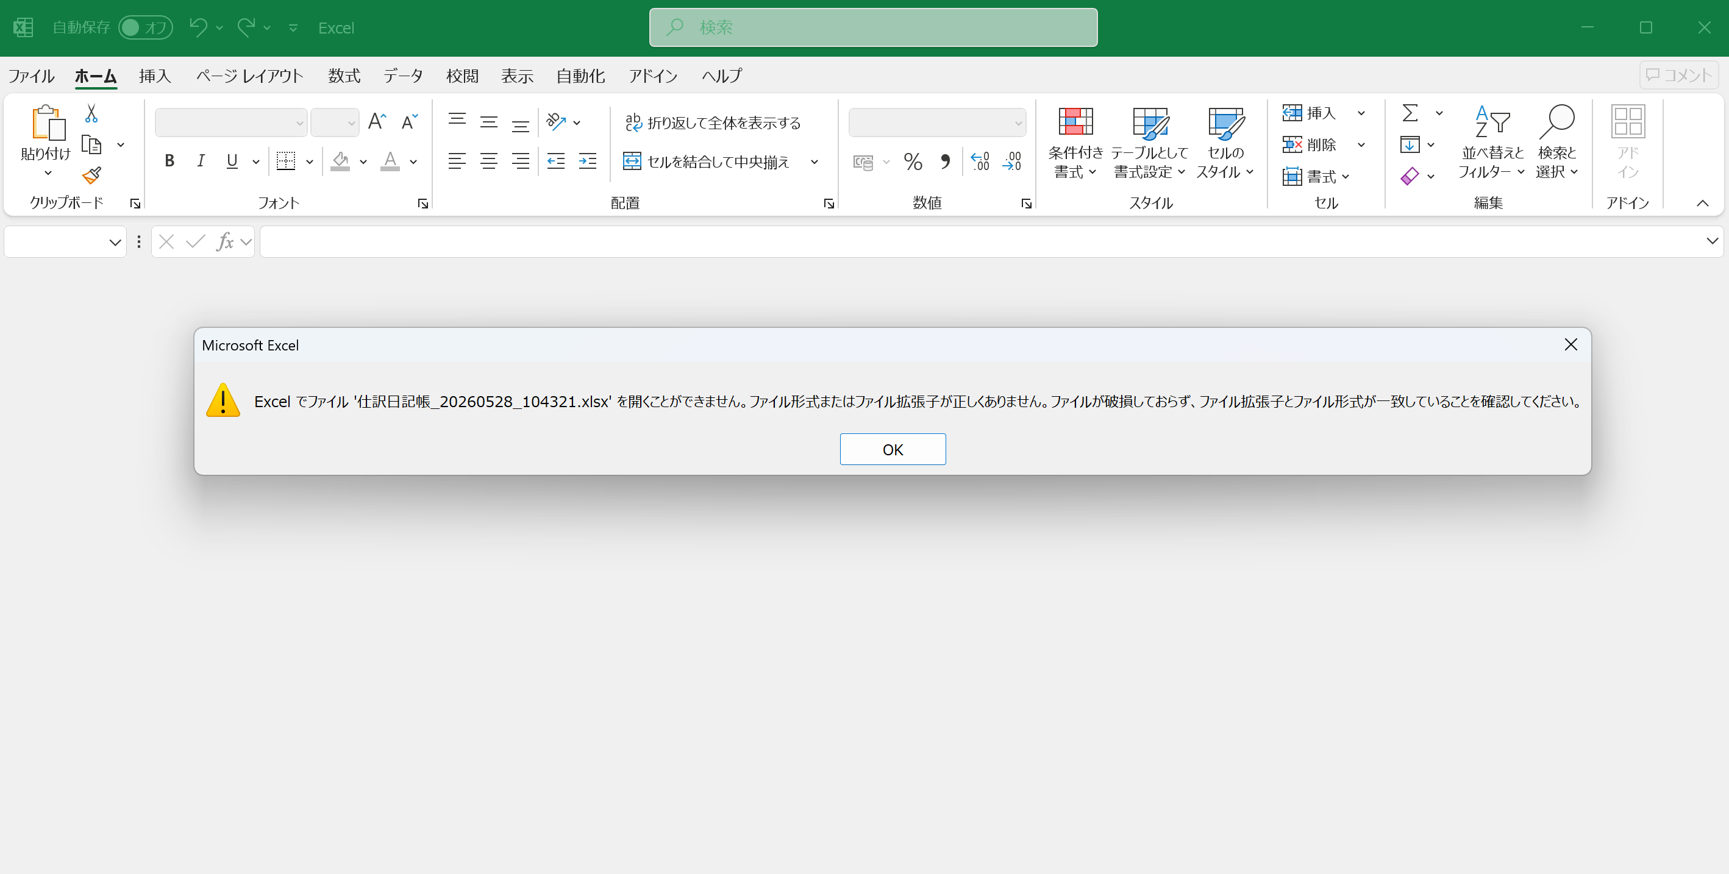Click the cut scissors icon
Image resolution: width=1729 pixels, height=874 pixels.
91,113
